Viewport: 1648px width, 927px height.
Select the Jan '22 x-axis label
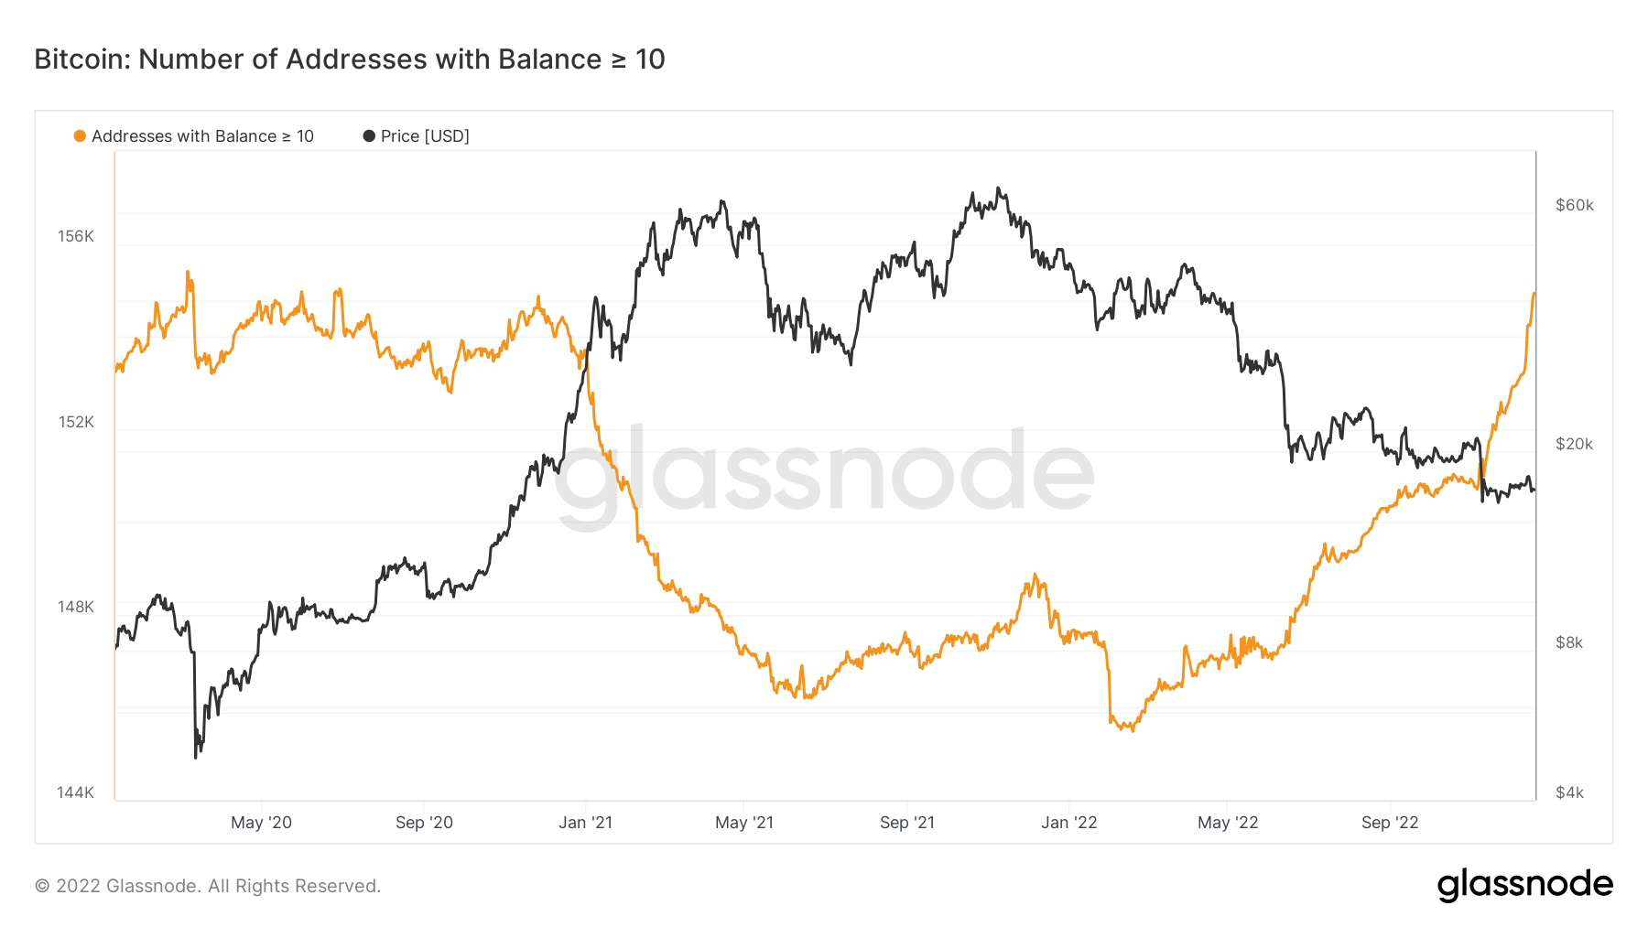pyautogui.click(x=1068, y=823)
